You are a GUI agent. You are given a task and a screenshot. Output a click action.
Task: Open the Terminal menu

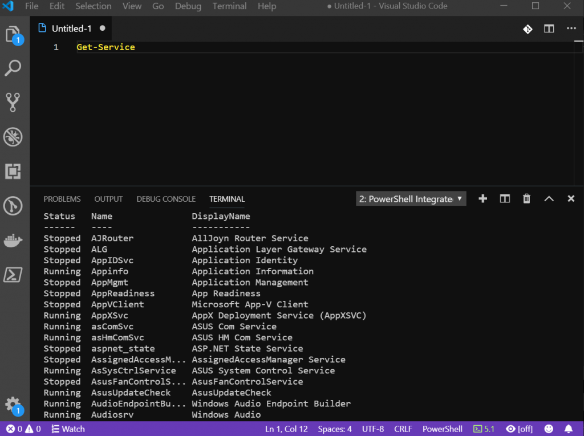pyautogui.click(x=229, y=6)
